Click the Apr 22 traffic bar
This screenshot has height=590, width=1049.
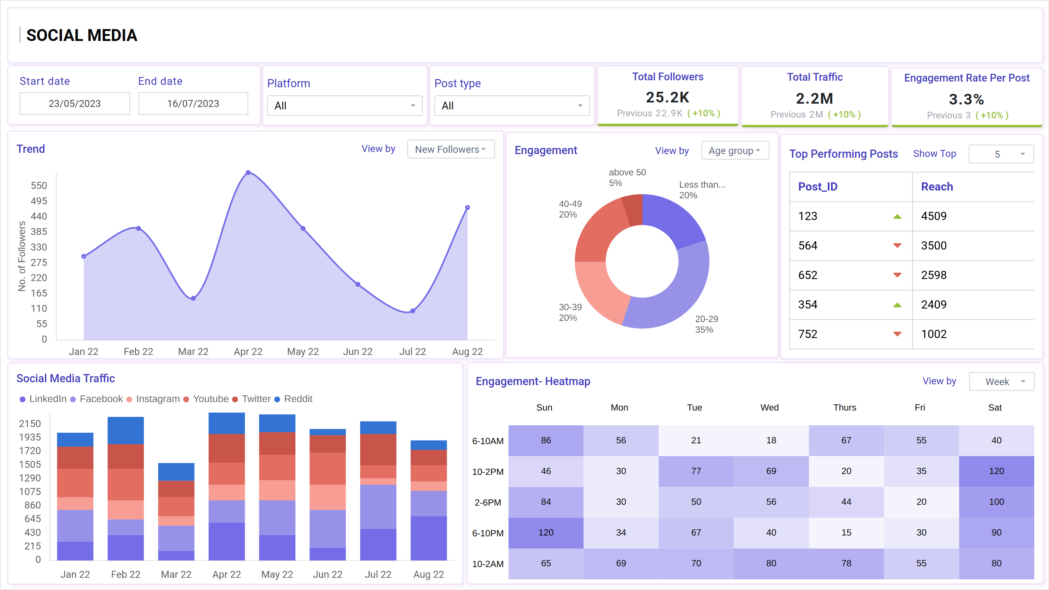click(227, 486)
